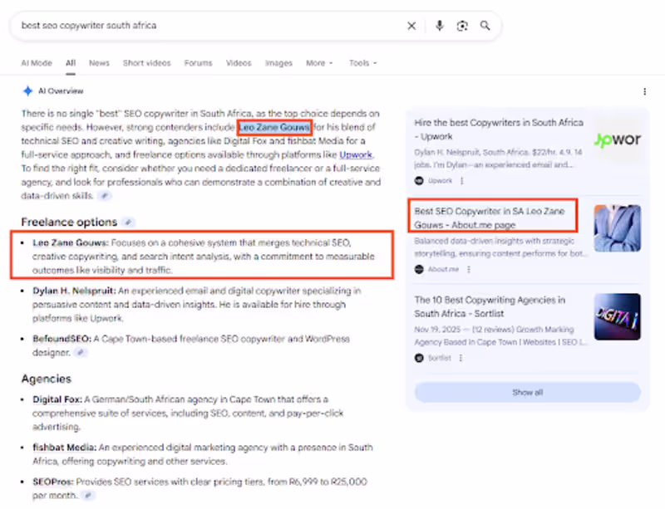Switch to the Videos tab
This screenshot has width=665, height=509.
239,63
